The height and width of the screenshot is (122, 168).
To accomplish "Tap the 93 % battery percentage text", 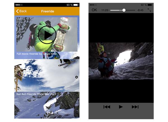I will 69,5.
